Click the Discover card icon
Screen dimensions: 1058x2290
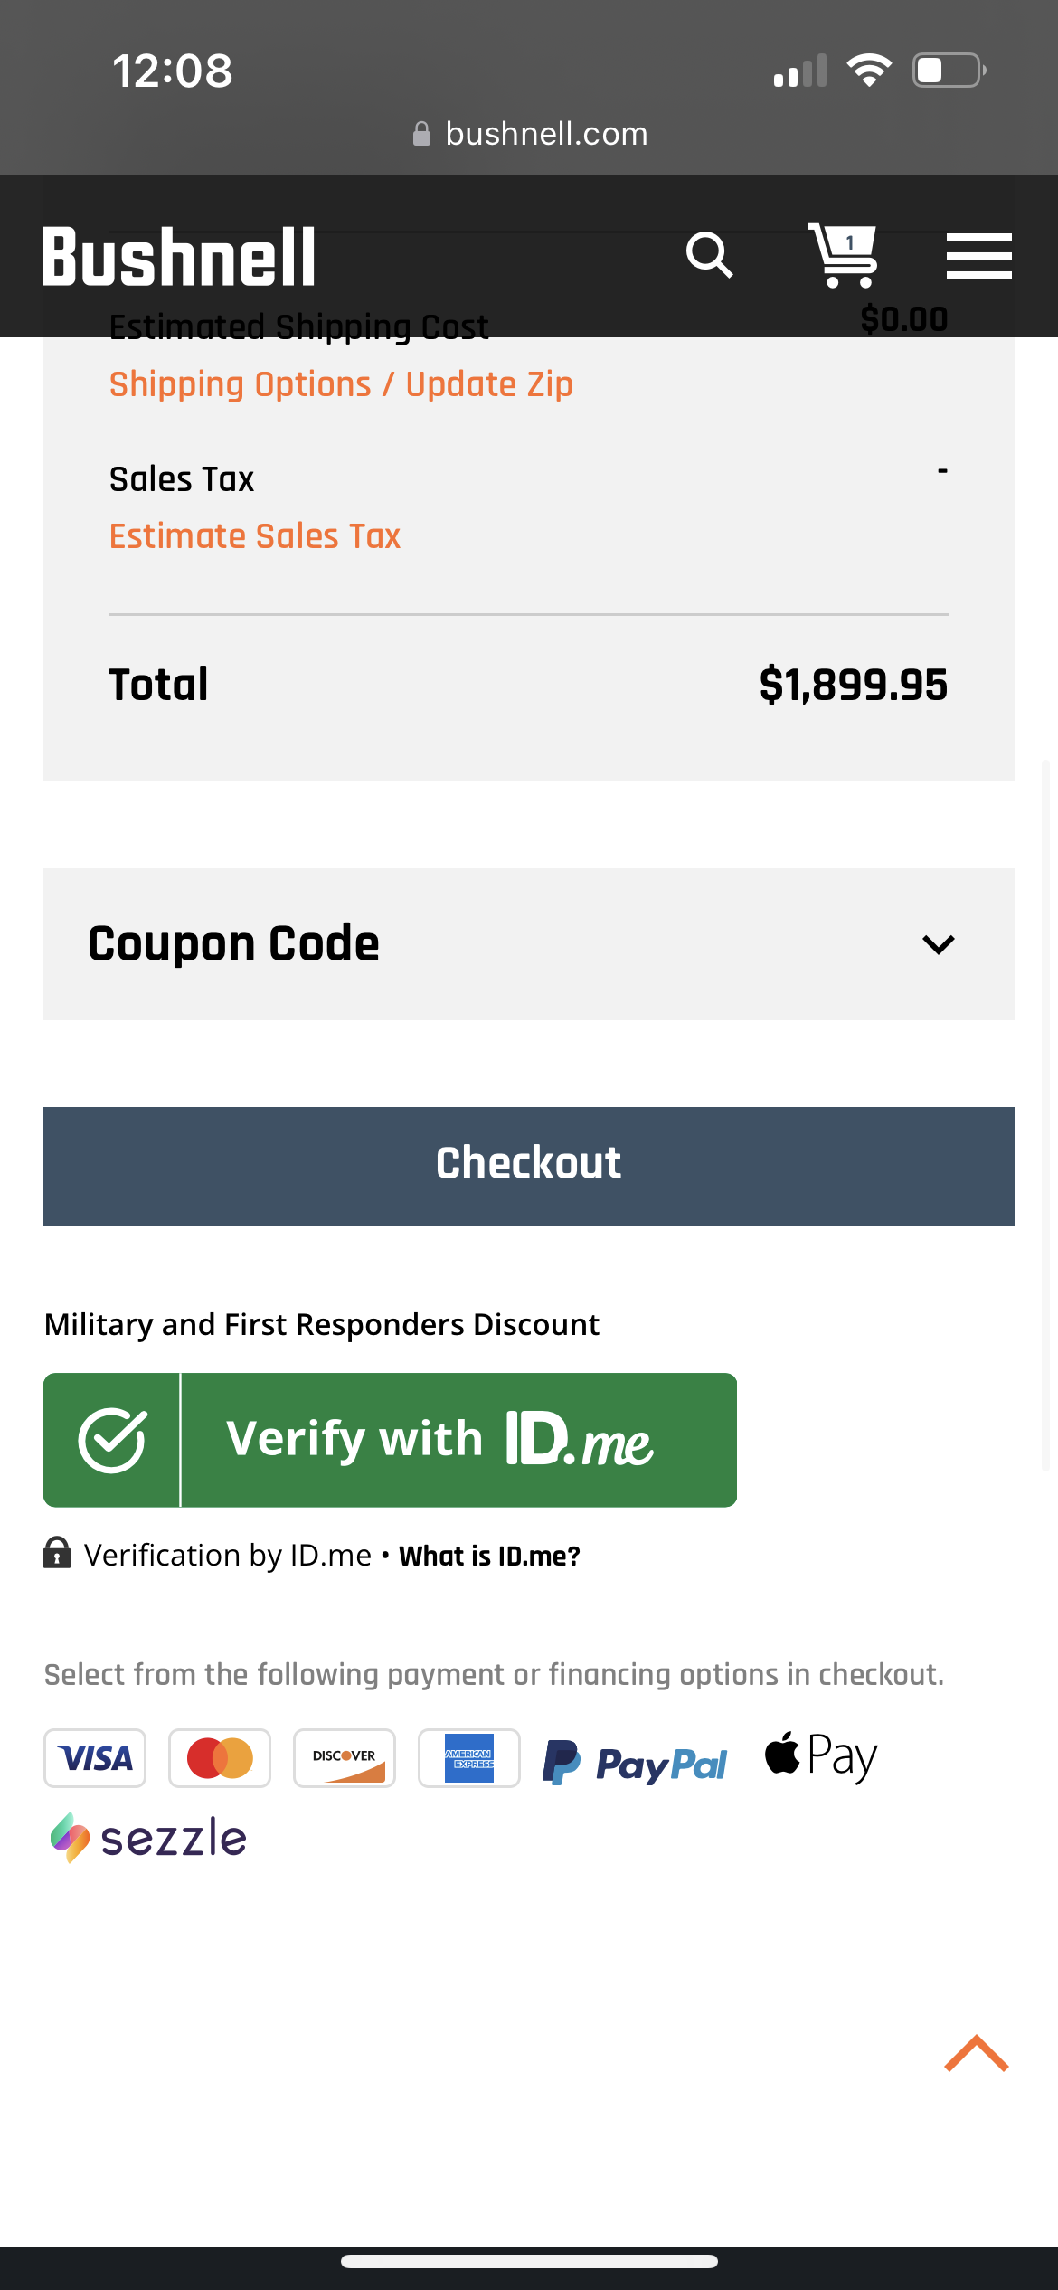point(345,1758)
